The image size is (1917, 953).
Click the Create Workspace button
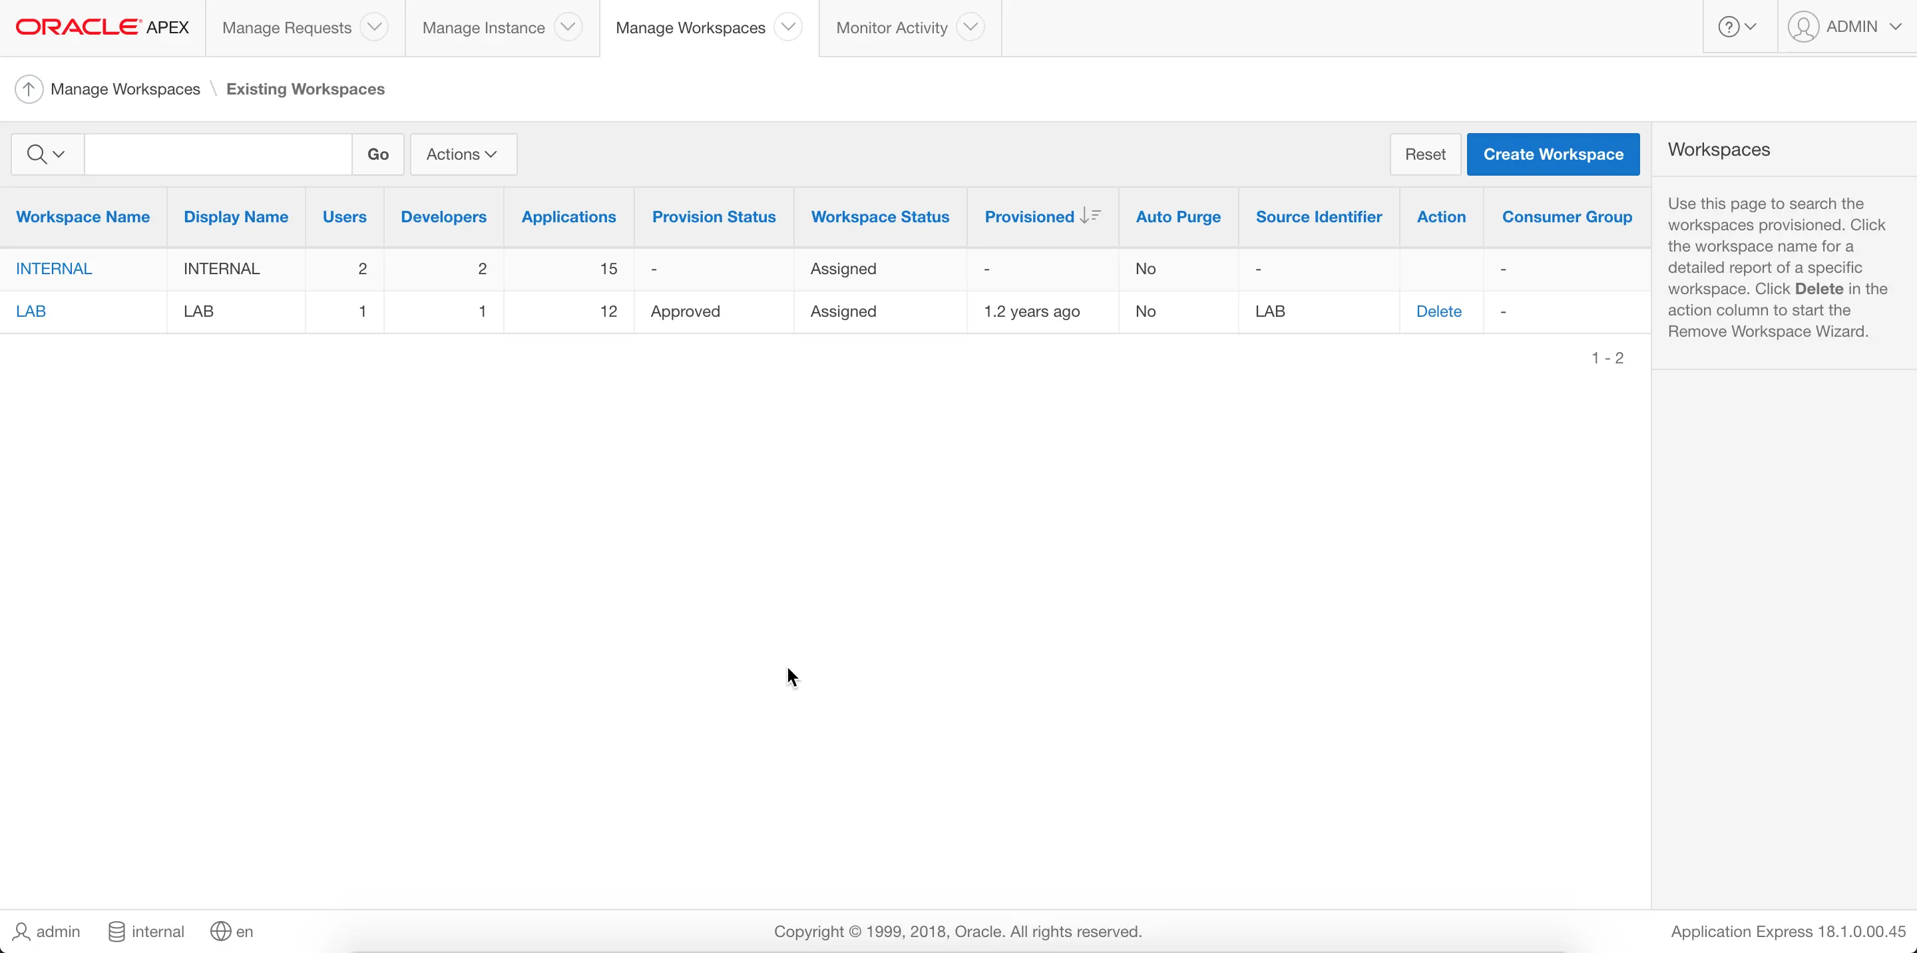pyautogui.click(x=1552, y=154)
